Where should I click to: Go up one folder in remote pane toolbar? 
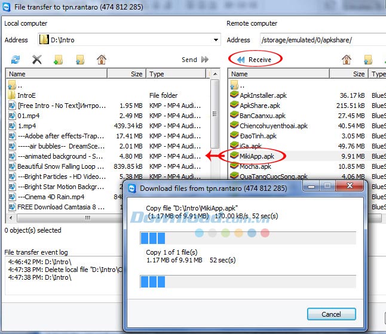368,60
